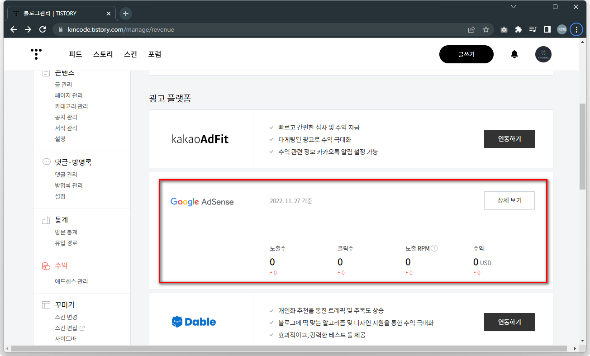The image size is (590, 356).
Task: Open 사이드바 in sidebar
Action: tap(66, 339)
